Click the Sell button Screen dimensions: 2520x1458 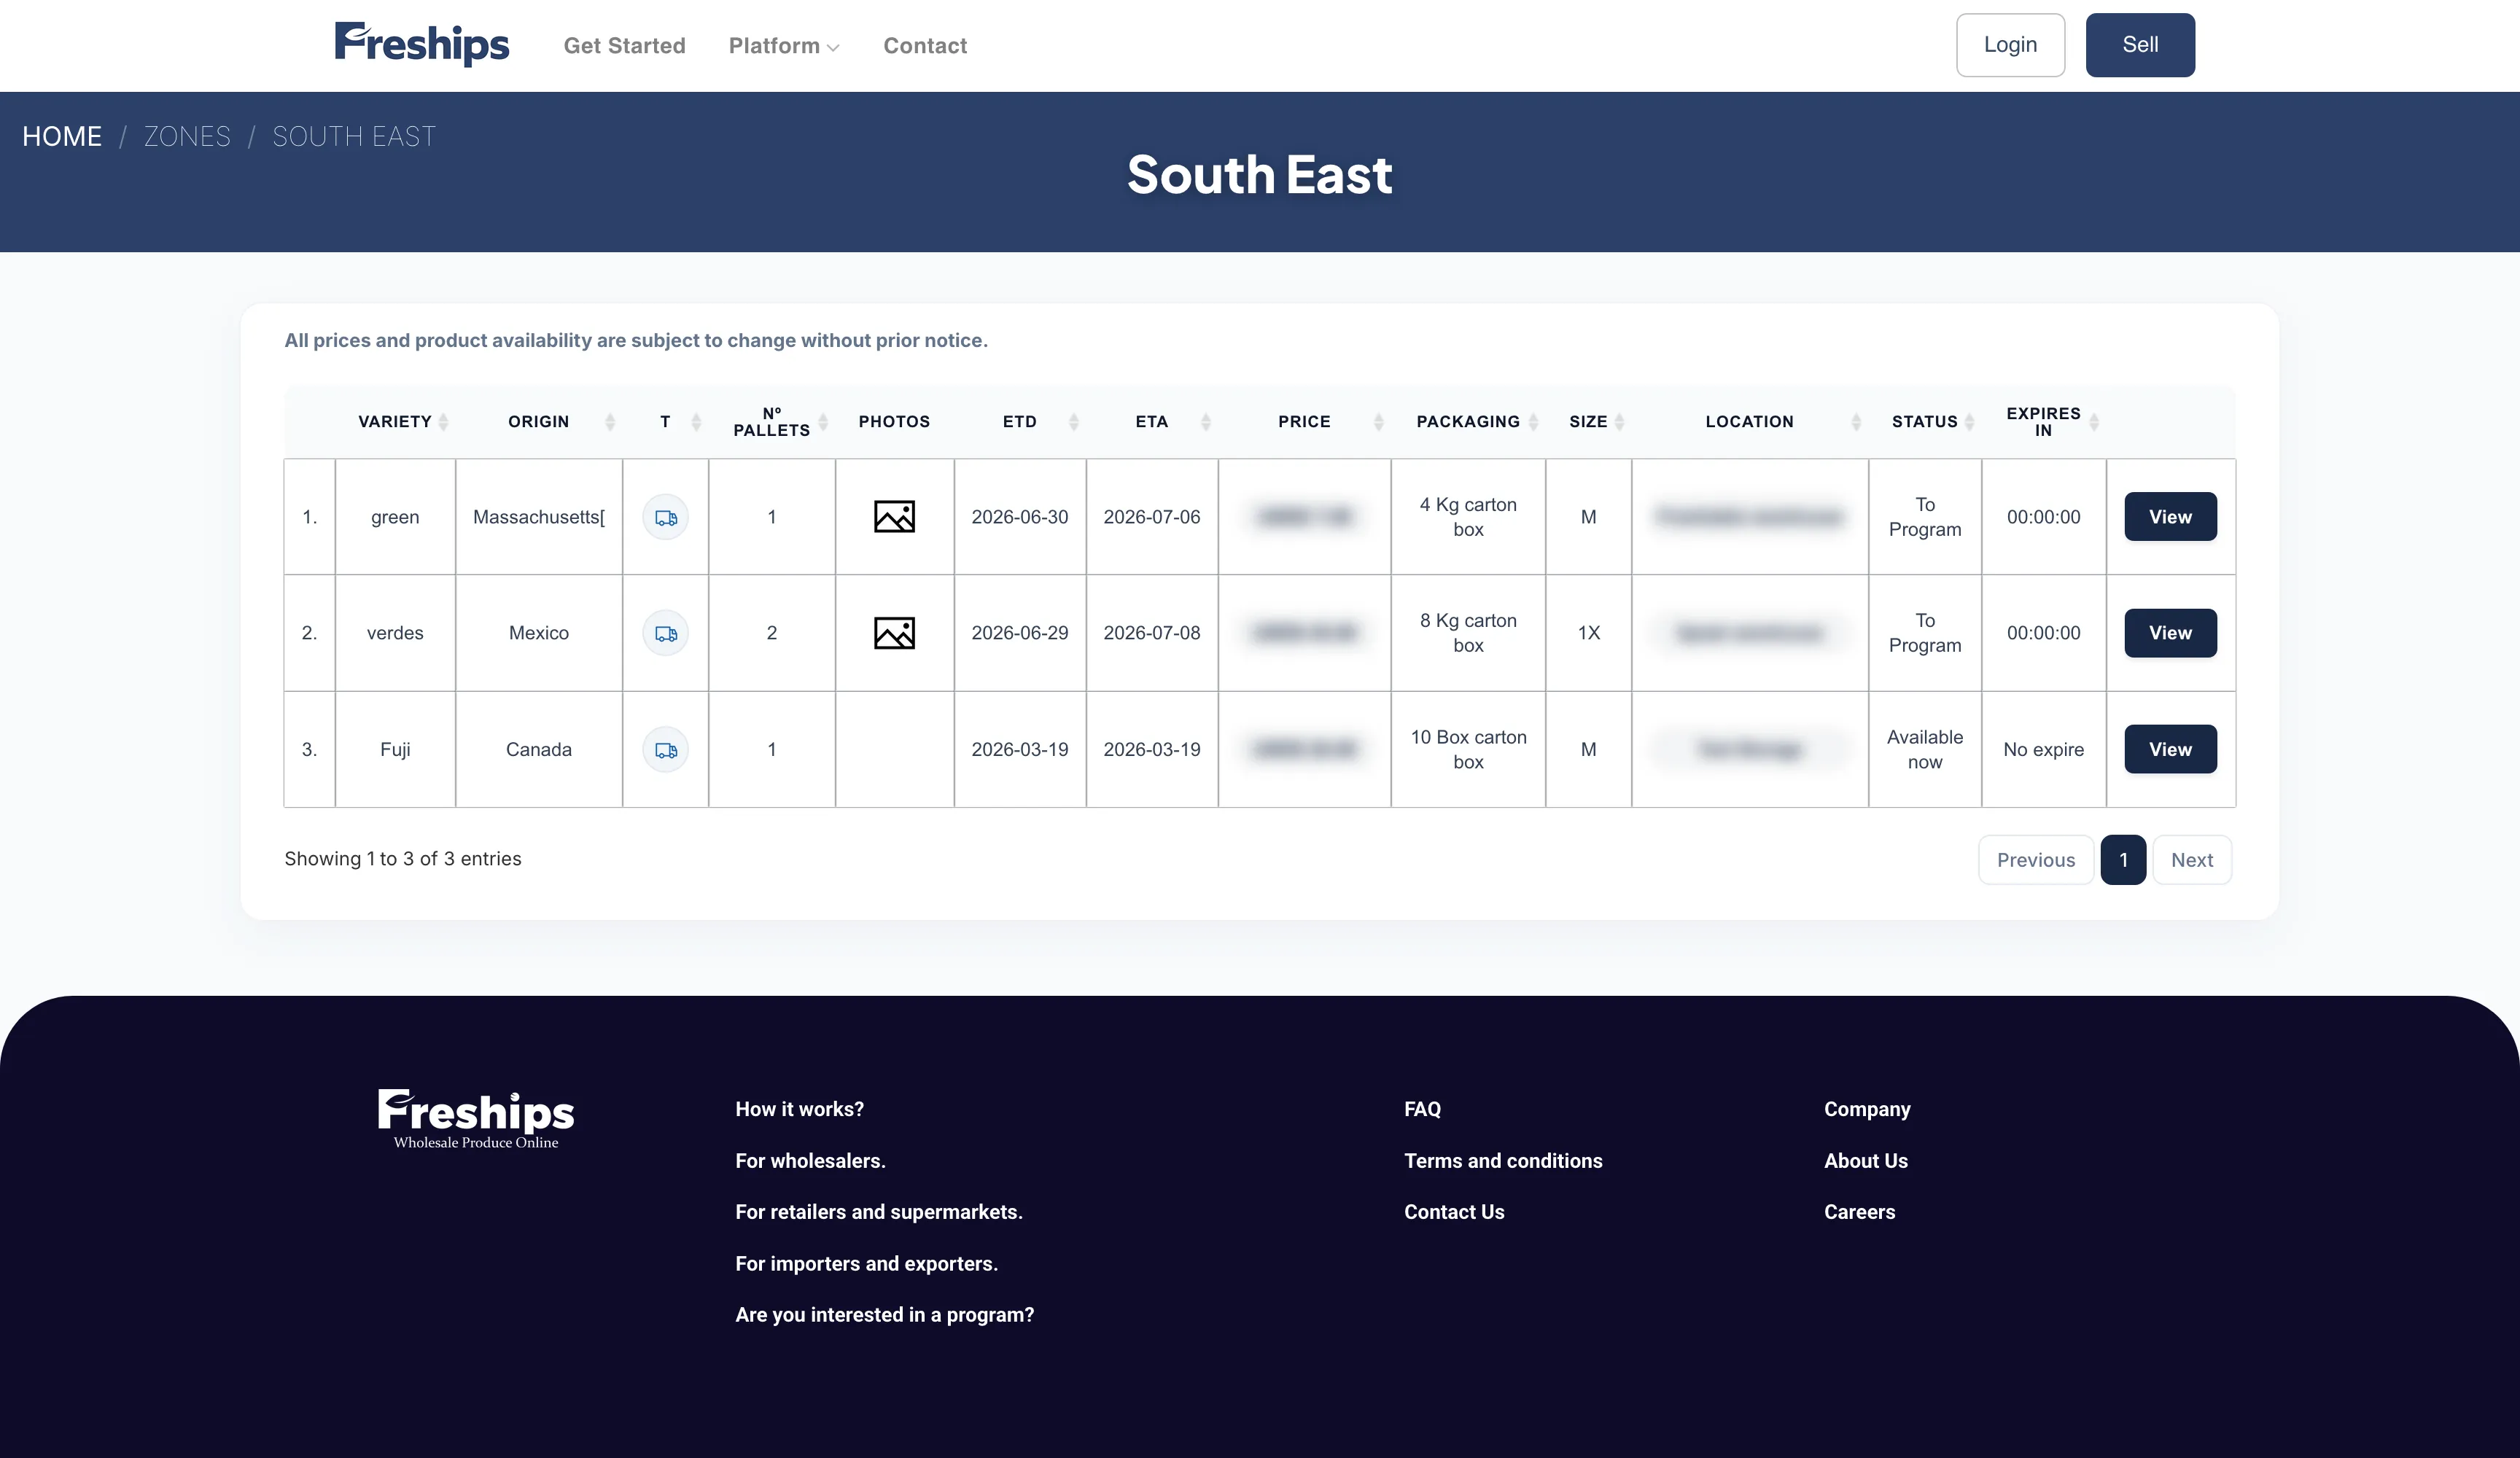pos(2140,45)
